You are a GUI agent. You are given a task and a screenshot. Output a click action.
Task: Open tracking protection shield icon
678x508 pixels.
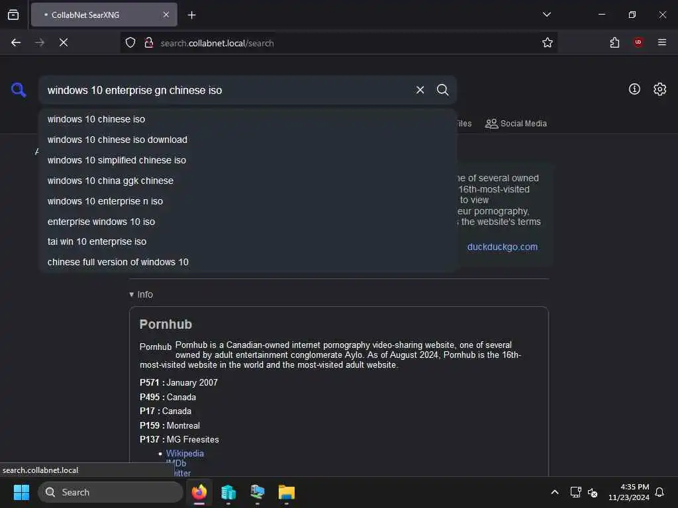[130, 43]
